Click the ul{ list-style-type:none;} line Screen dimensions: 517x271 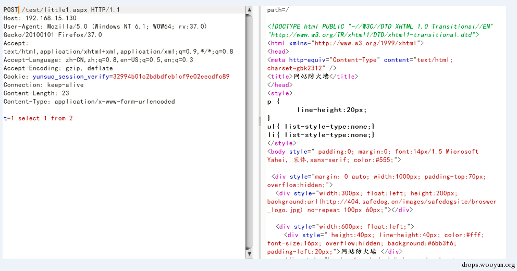321,127
